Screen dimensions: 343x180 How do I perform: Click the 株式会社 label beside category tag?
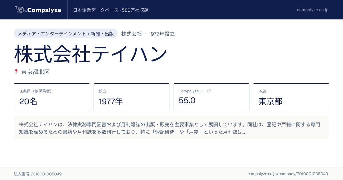(x=131, y=34)
